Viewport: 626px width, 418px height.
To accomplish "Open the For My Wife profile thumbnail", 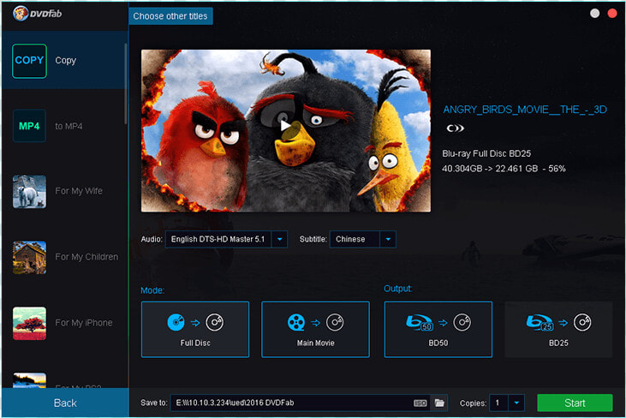I will point(29,192).
